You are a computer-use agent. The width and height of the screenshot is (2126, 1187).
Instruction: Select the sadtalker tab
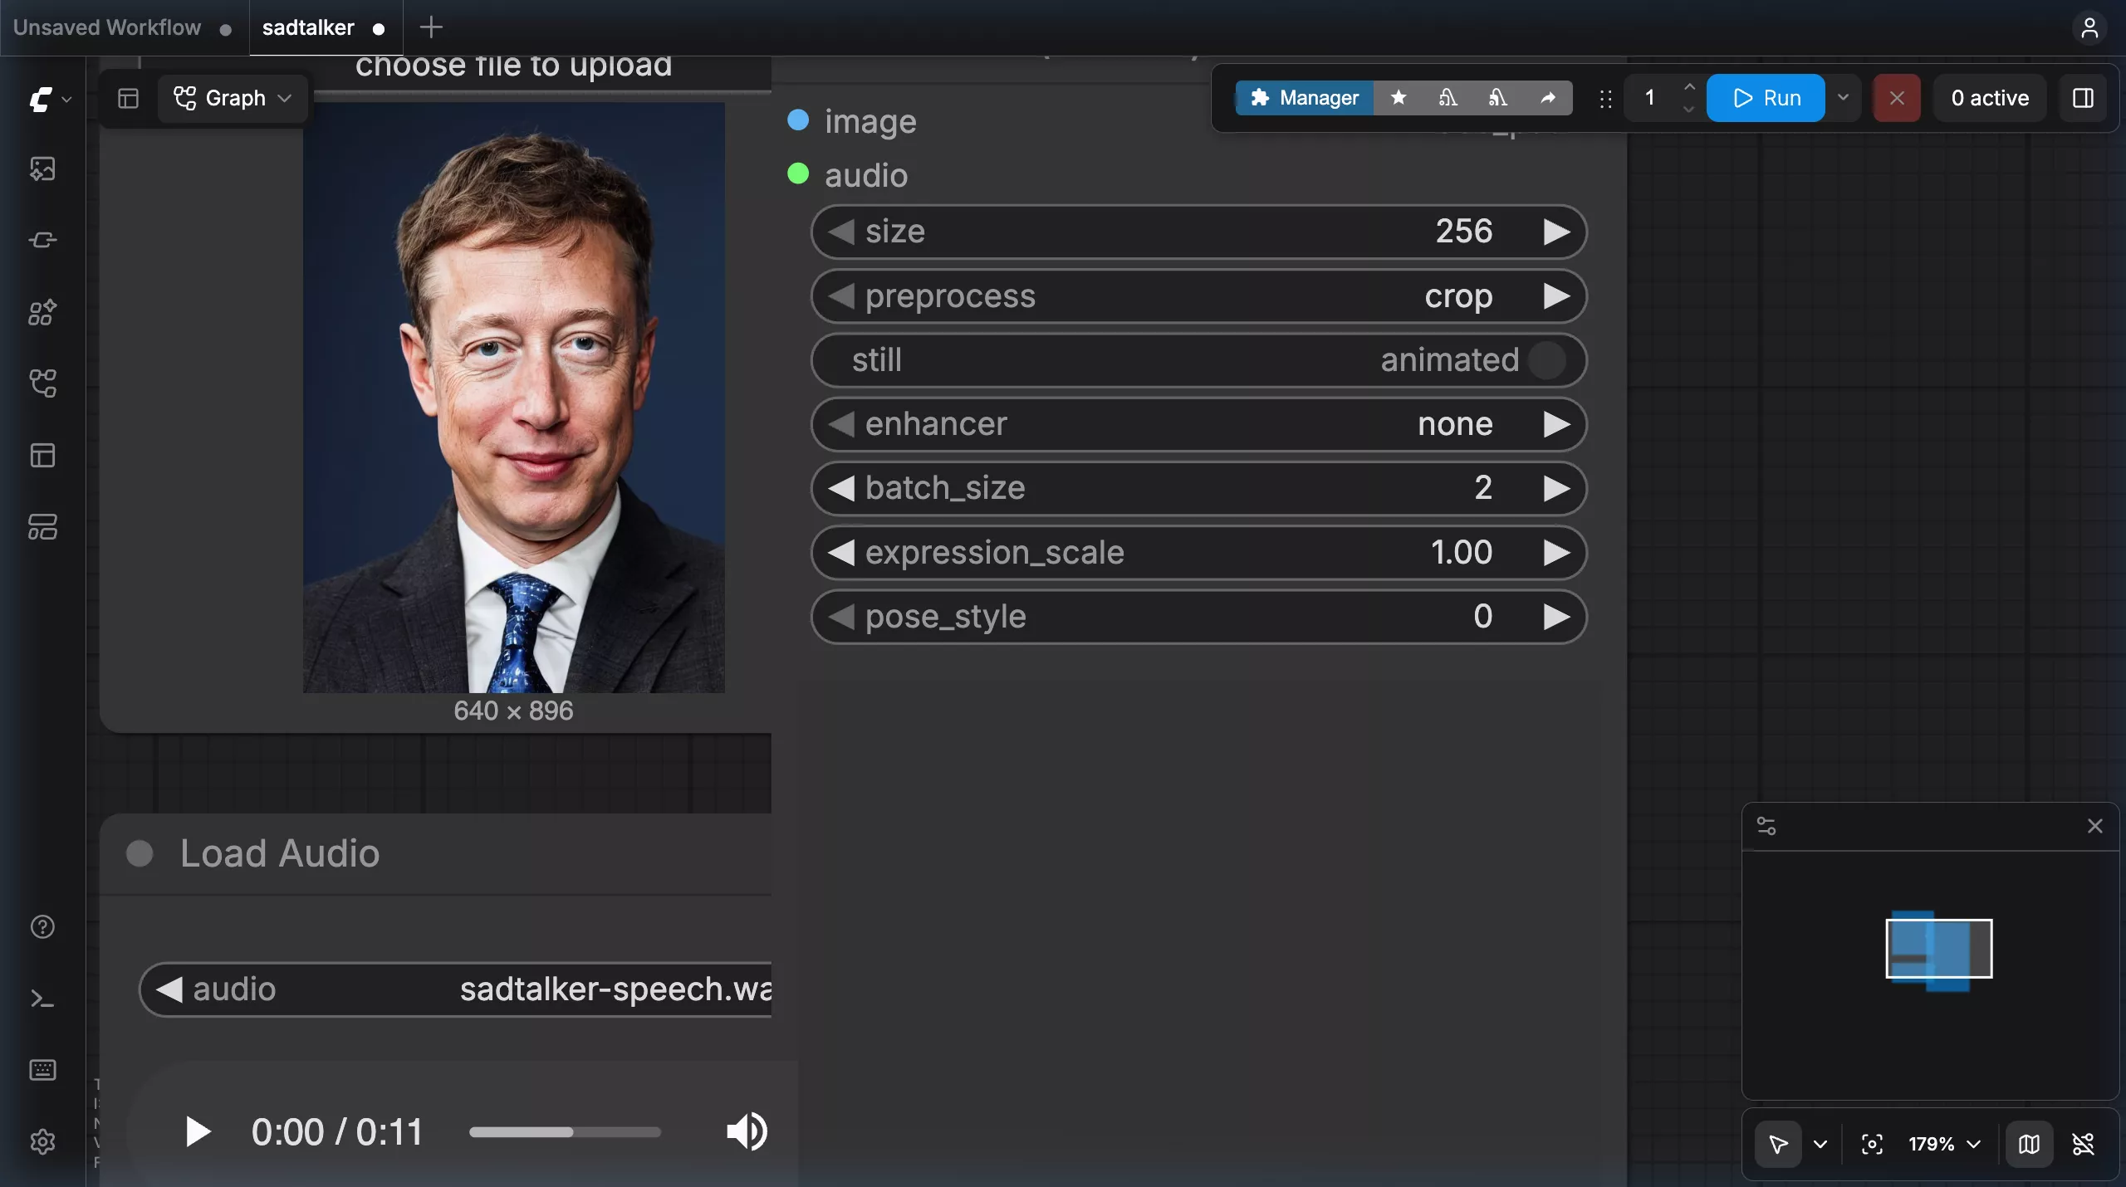pyautogui.click(x=325, y=27)
